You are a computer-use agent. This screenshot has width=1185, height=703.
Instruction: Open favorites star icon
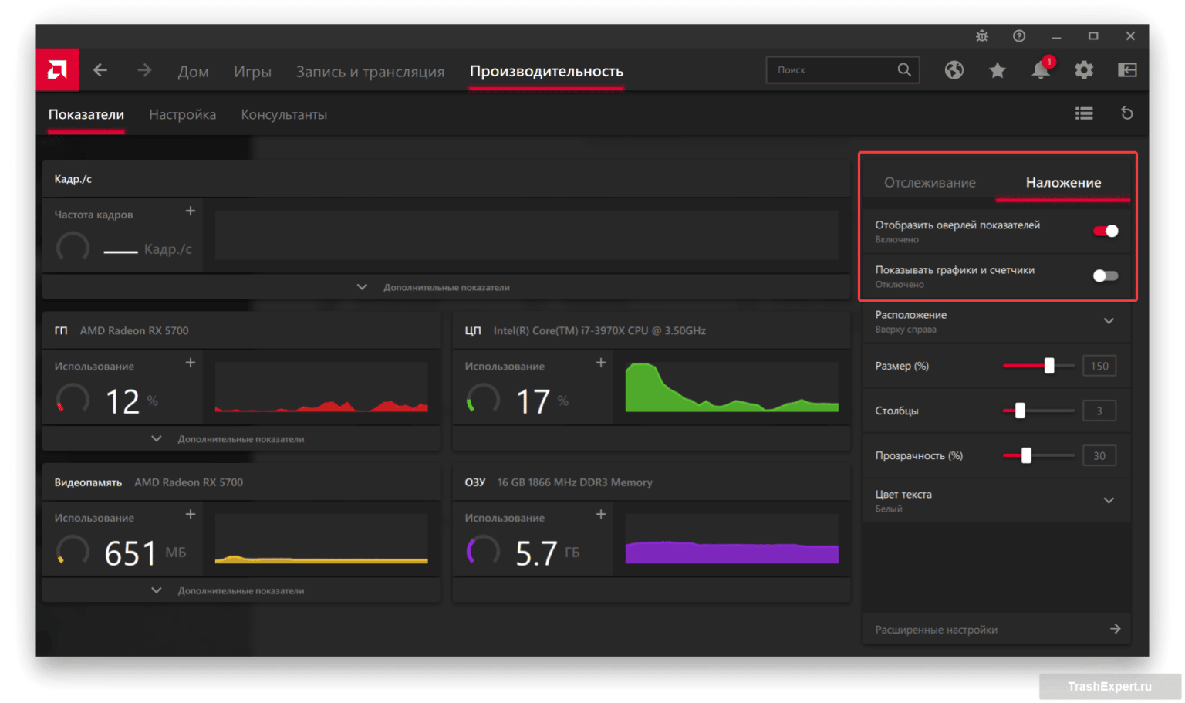[x=998, y=70]
